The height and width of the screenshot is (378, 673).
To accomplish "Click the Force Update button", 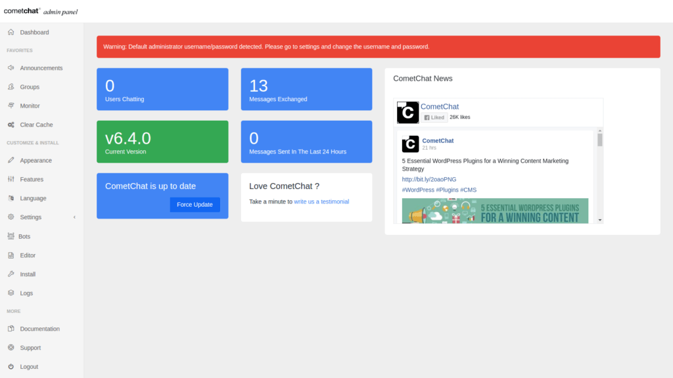I will pyautogui.click(x=195, y=205).
